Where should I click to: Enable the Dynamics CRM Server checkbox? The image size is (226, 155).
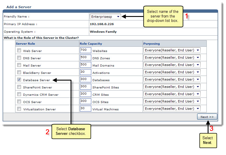[19, 94]
